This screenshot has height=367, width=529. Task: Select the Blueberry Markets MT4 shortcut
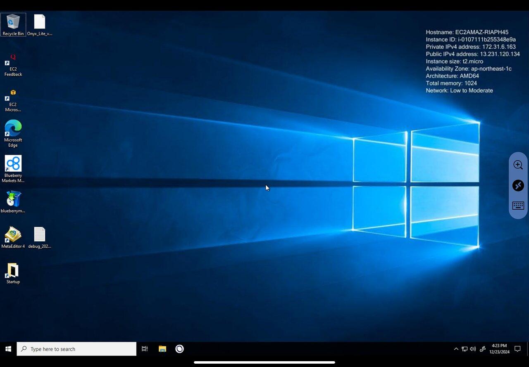click(13, 169)
